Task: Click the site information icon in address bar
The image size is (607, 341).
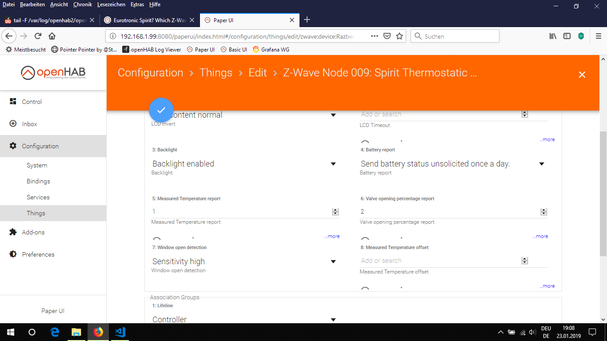Action: [x=112, y=36]
